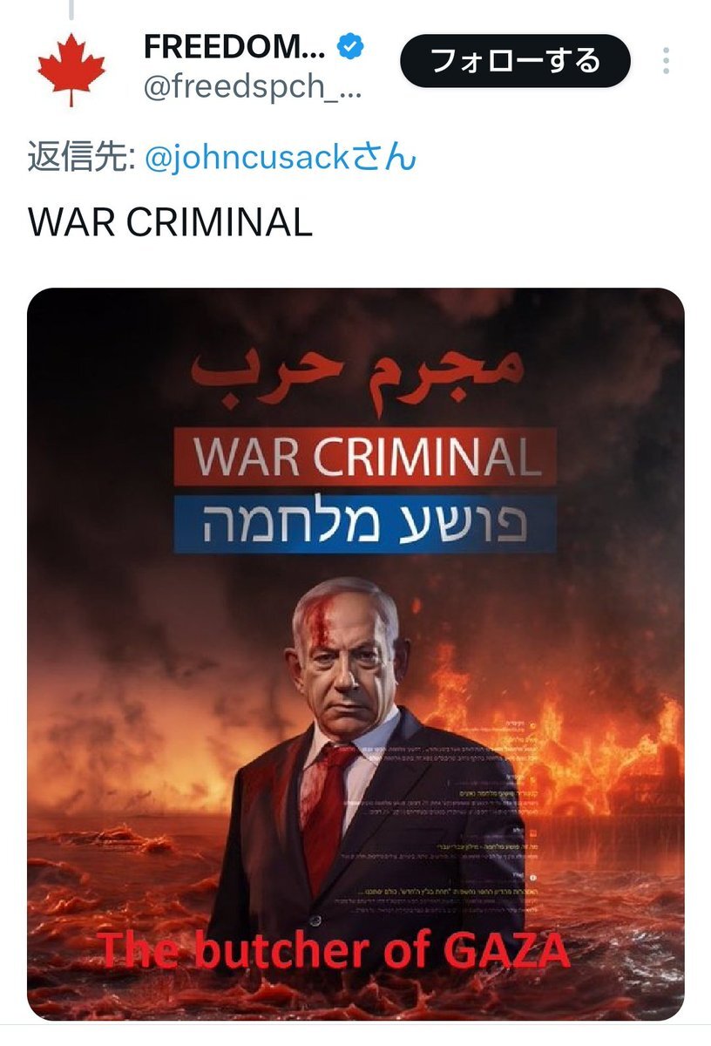Click the blue Hebrew banner in image
The height and width of the screenshot is (1046, 711).
point(365,523)
